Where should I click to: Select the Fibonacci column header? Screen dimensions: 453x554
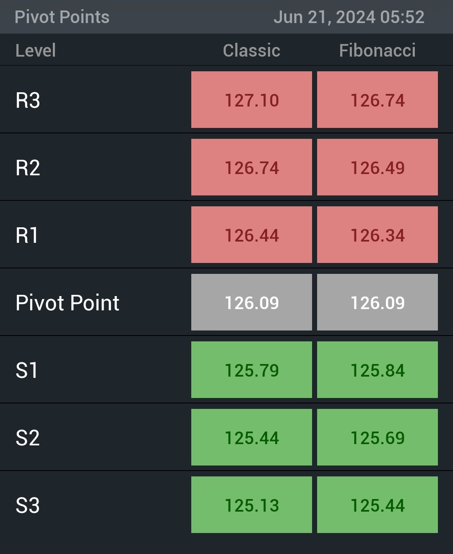coord(377,50)
